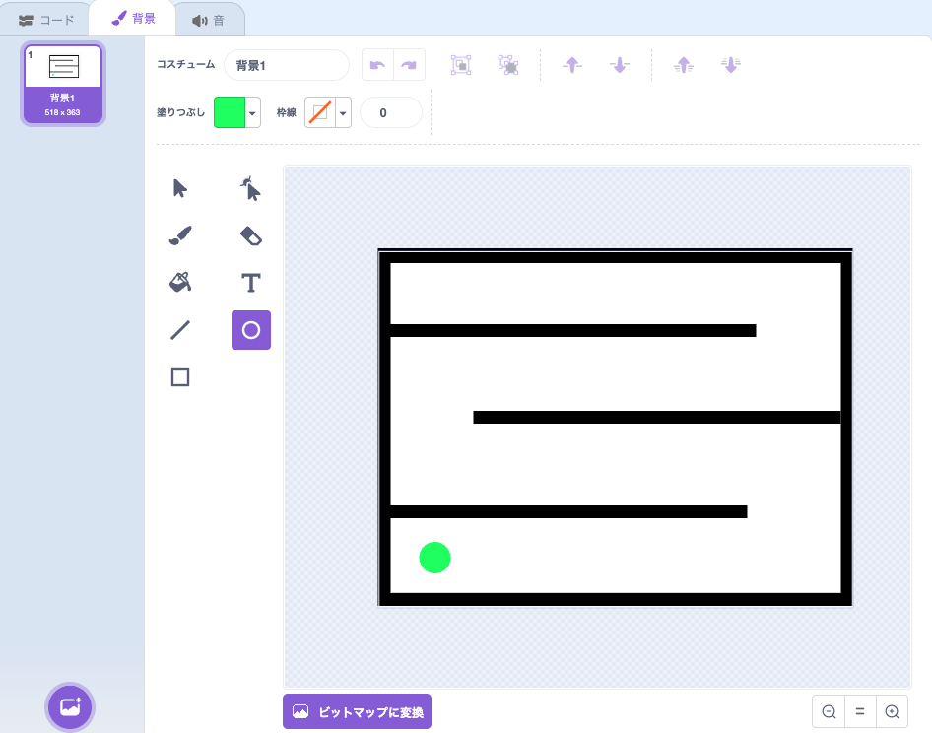The width and height of the screenshot is (932, 733).
Task: Click the Ungroup objects icon
Action: 508,65
